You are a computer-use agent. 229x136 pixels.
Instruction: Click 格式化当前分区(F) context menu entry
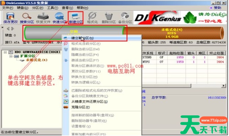coord(102,44)
